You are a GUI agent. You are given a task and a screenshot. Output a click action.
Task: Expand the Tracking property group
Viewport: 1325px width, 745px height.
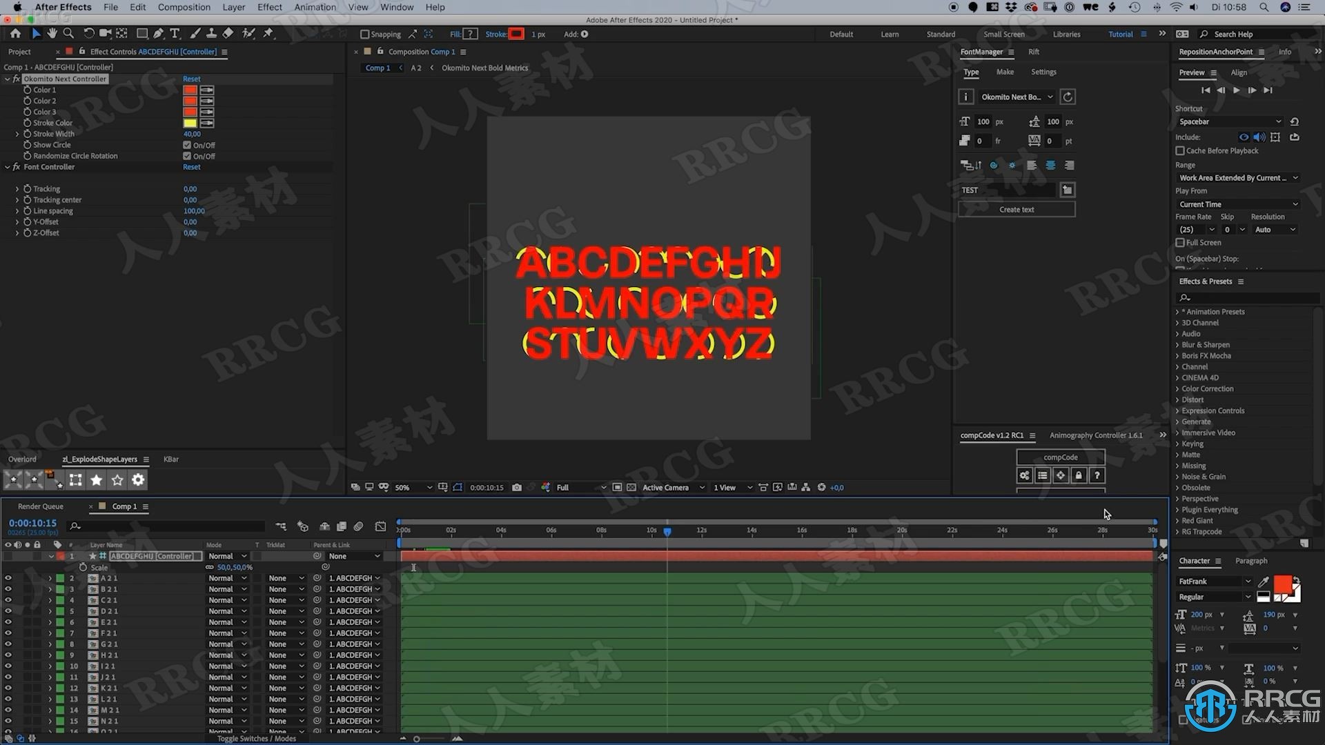pyautogui.click(x=17, y=188)
